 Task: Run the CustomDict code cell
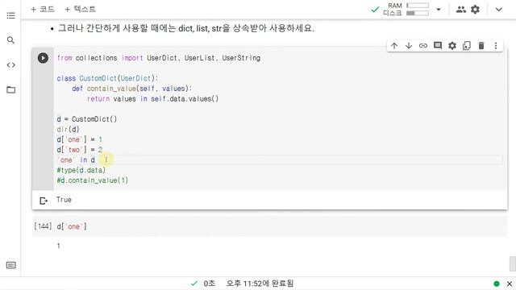point(43,58)
